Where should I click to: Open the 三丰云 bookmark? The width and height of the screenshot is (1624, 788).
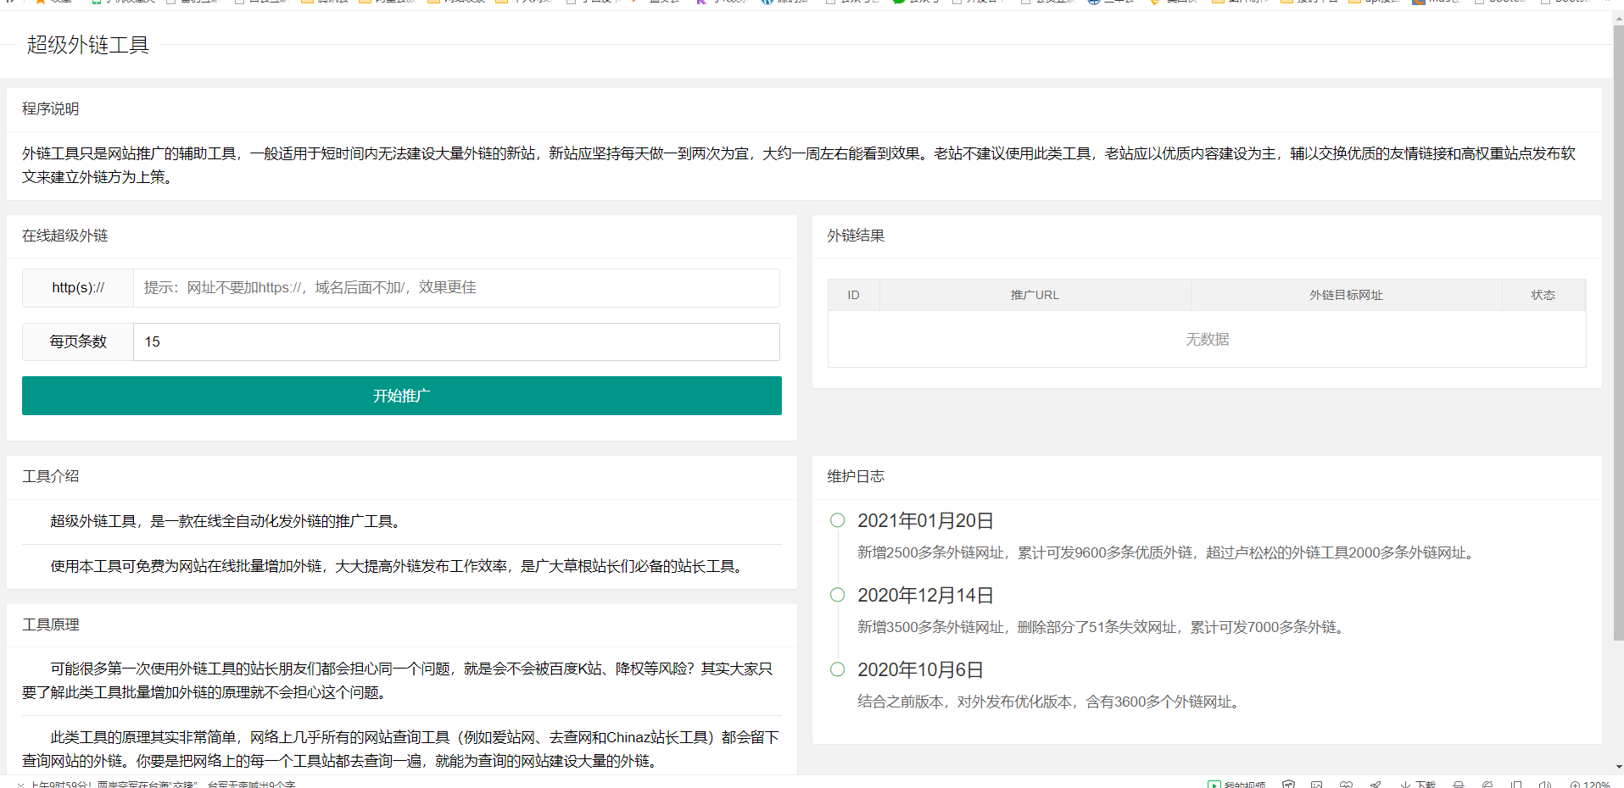(x=1113, y=3)
